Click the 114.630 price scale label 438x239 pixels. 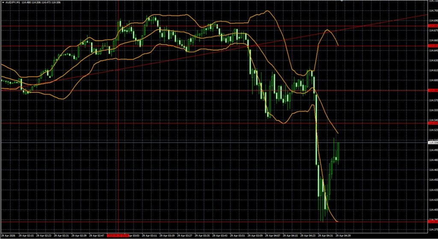click(433, 60)
